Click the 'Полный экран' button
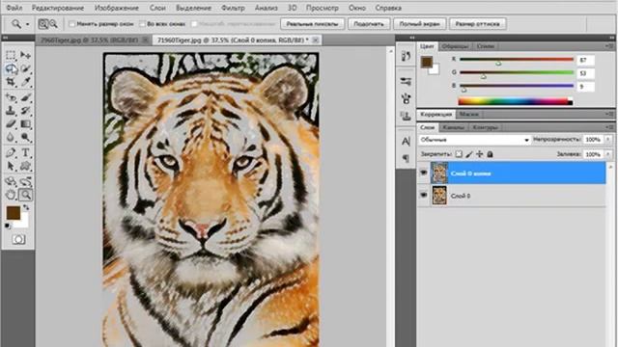Viewport: 618px width, 347px height. 419,24
